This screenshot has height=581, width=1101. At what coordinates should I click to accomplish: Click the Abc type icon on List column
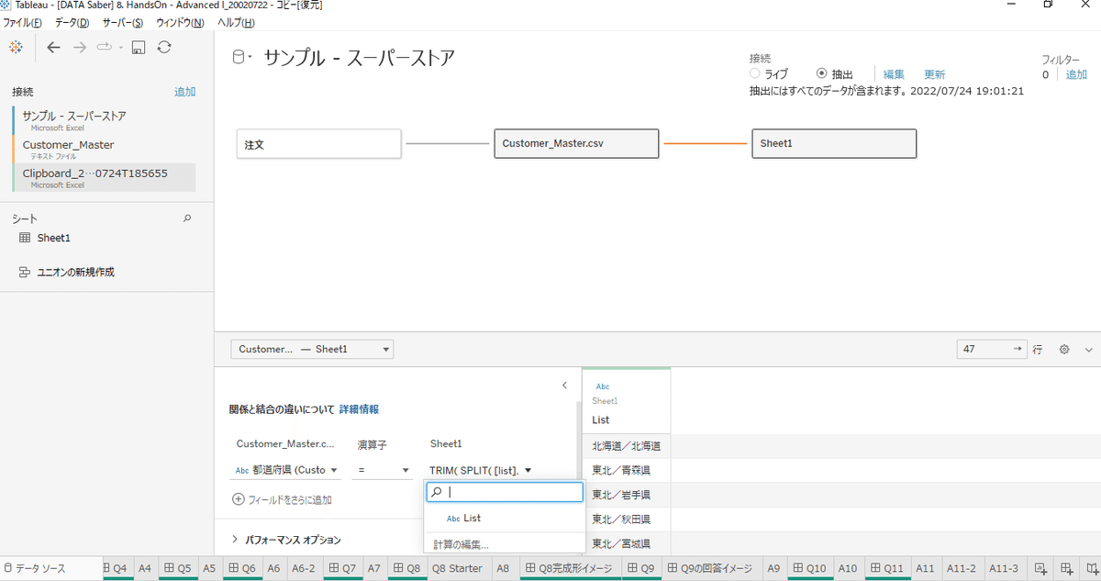pyautogui.click(x=603, y=386)
